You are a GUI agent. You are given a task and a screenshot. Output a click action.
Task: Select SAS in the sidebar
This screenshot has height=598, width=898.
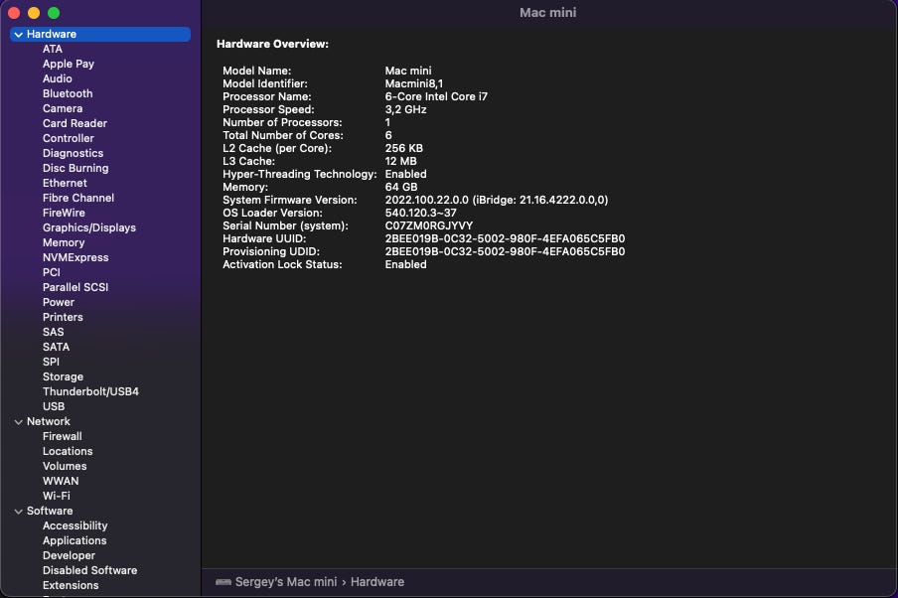[x=54, y=332]
